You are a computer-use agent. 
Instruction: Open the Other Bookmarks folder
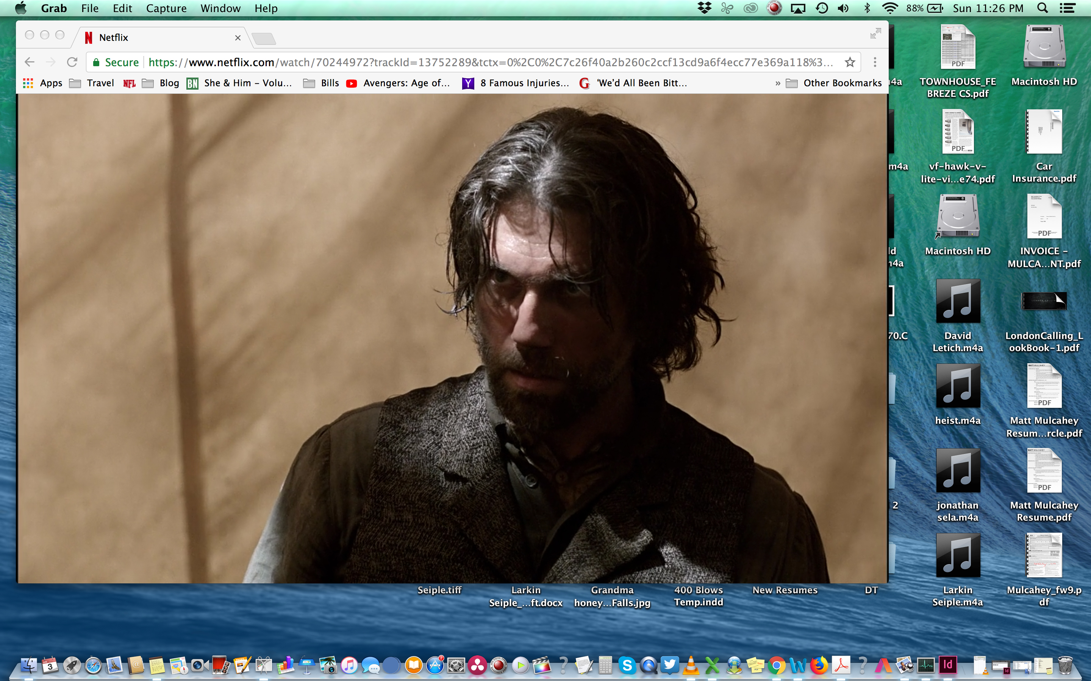833,83
